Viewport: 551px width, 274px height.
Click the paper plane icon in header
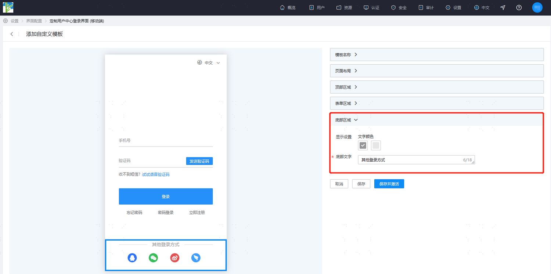503,7
